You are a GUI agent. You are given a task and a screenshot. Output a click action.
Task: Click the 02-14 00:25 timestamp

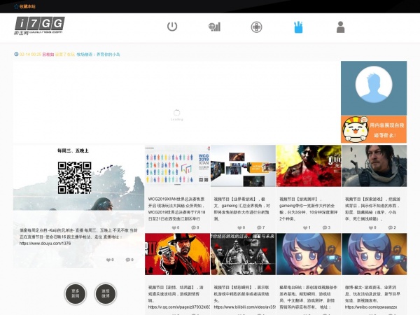coord(30,55)
